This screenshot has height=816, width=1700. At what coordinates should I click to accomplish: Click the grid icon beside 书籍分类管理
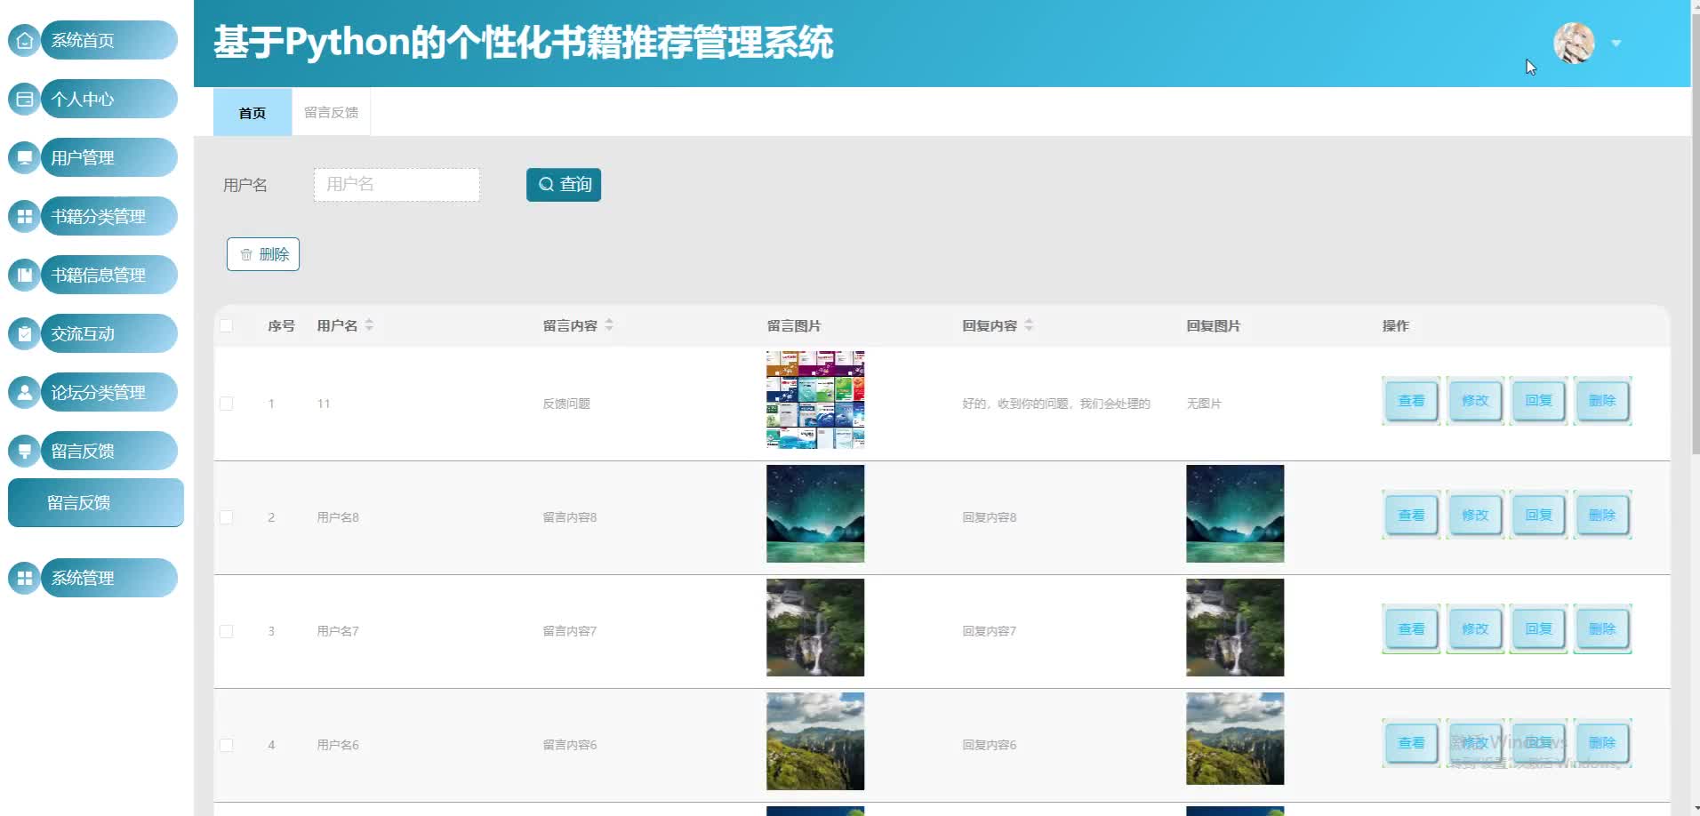(25, 216)
